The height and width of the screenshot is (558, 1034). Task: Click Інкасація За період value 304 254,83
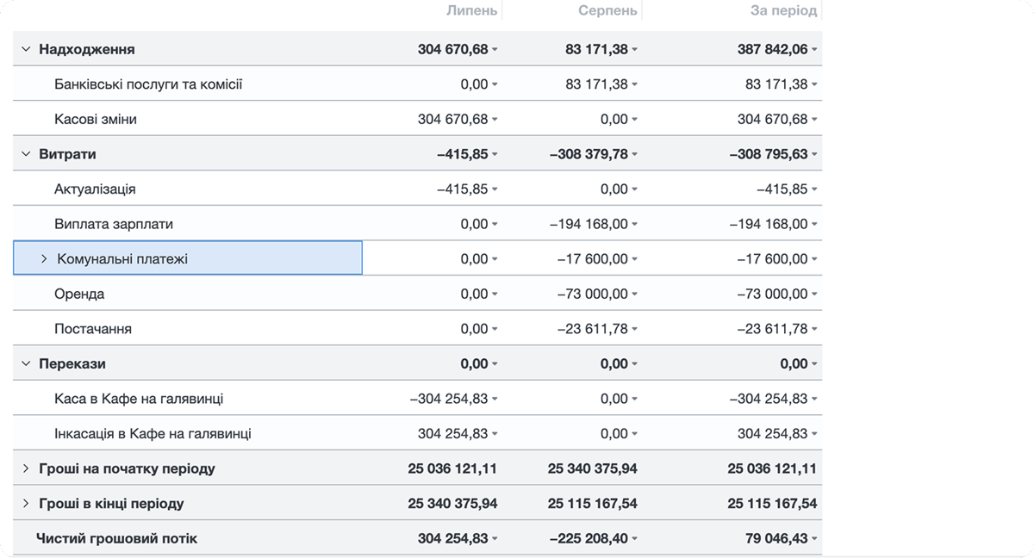point(773,433)
